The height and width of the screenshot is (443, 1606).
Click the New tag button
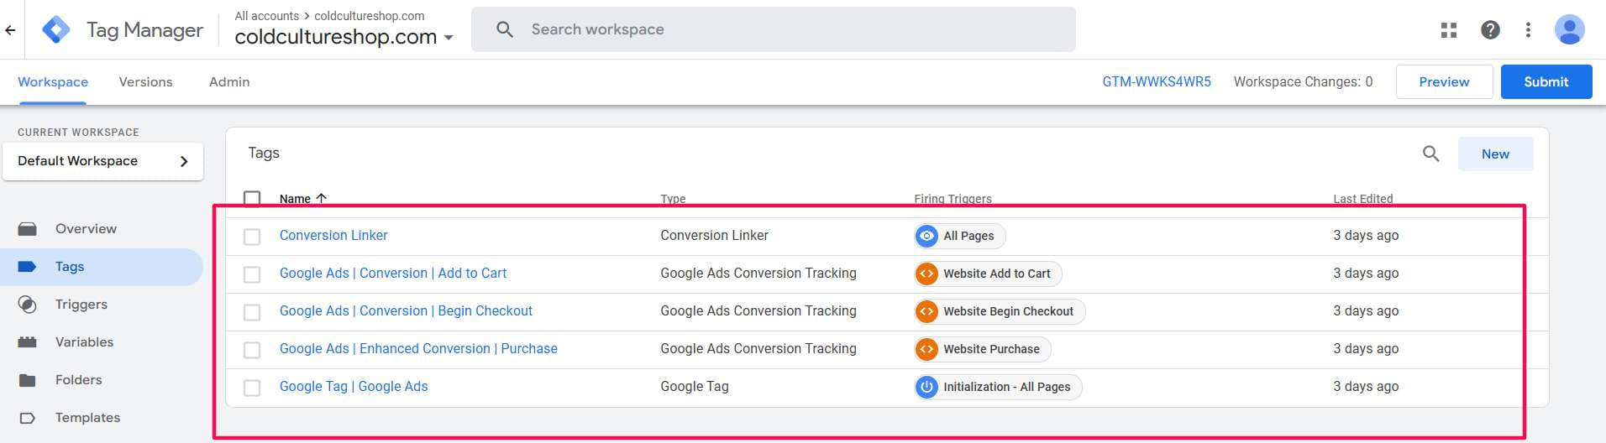(1495, 154)
